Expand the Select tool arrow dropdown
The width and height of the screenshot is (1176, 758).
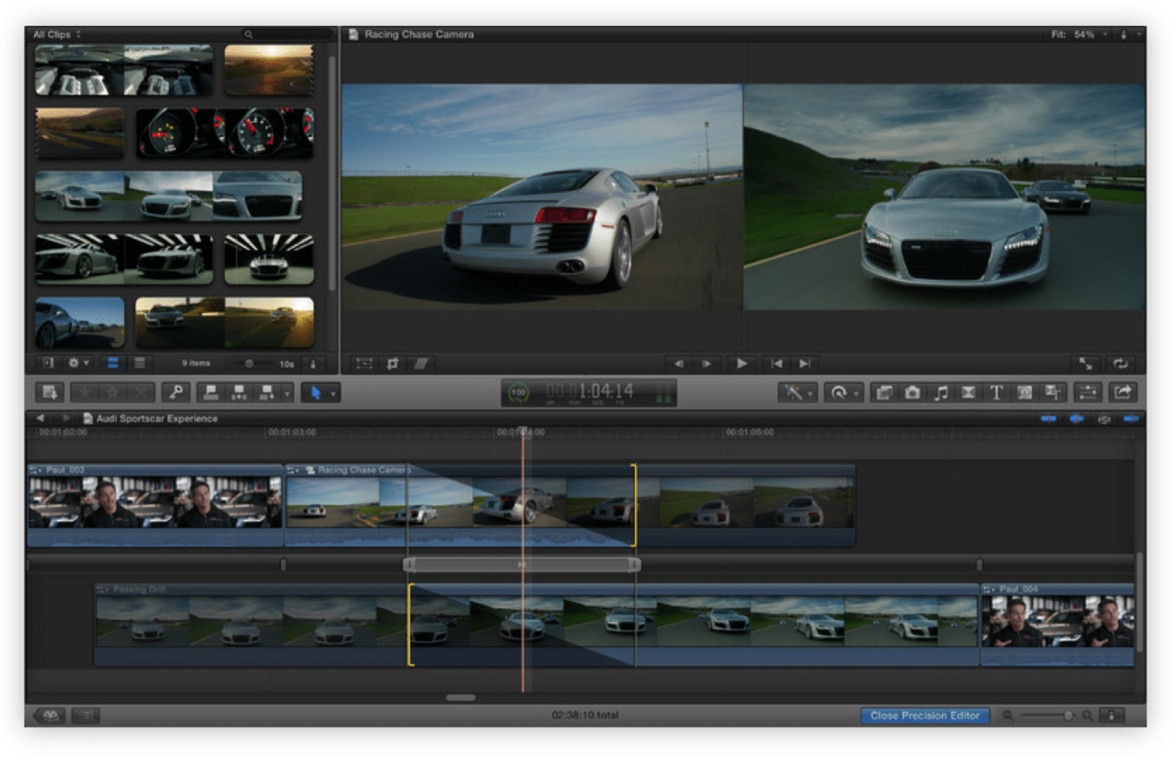tap(334, 393)
